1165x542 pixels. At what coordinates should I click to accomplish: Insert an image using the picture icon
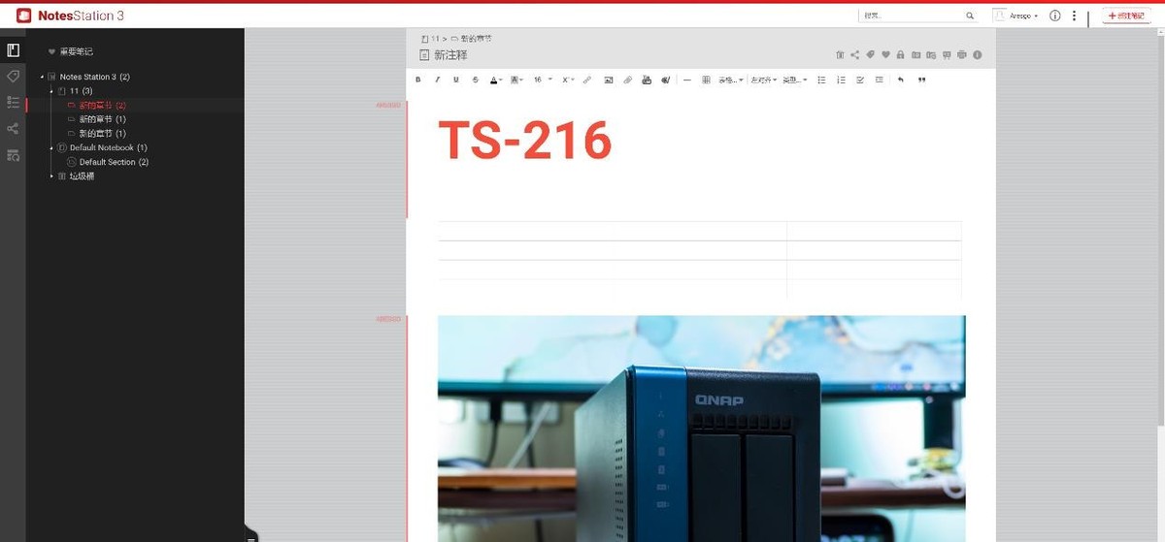coord(609,80)
